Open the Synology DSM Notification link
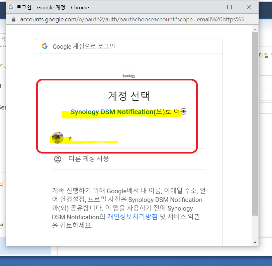This screenshot has height=266, width=272. click(x=112, y=112)
